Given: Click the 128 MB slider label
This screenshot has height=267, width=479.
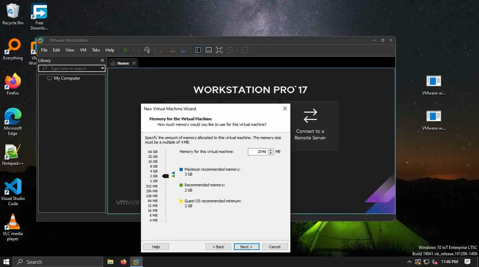Looking at the screenshot, I should pos(152,196).
